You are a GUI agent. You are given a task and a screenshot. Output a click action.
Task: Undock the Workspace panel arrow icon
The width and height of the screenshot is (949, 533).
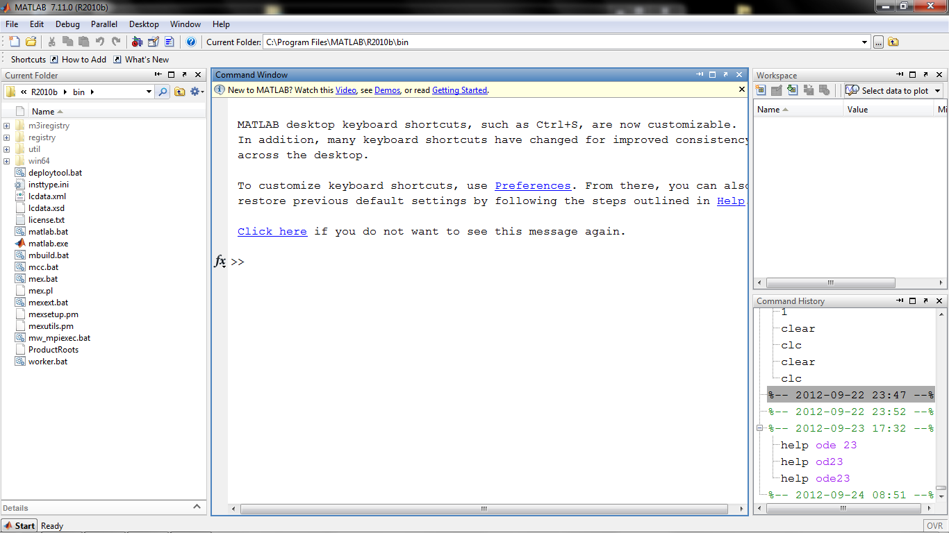(926, 74)
